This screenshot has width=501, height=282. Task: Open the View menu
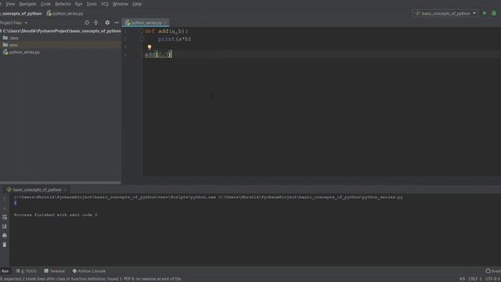click(10, 4)
